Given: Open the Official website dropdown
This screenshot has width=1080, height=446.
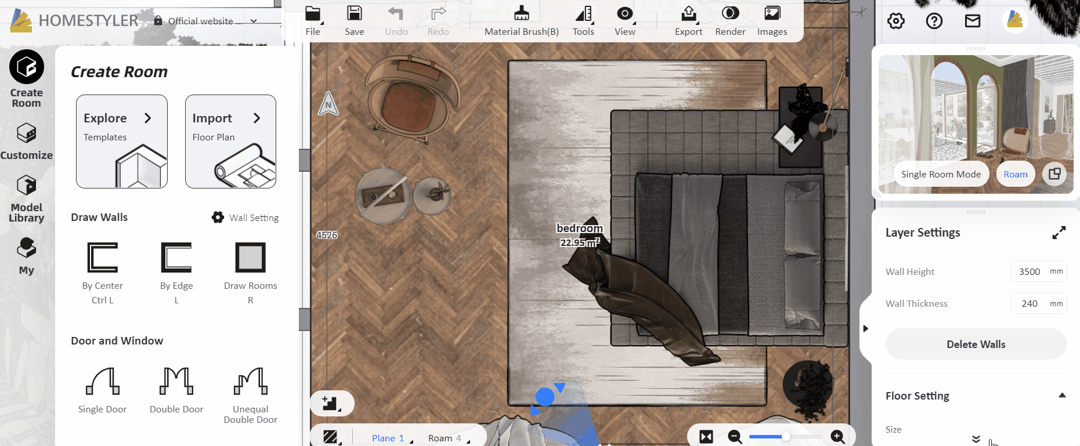Looking at the screenshot, I should [x=205, y=21].
